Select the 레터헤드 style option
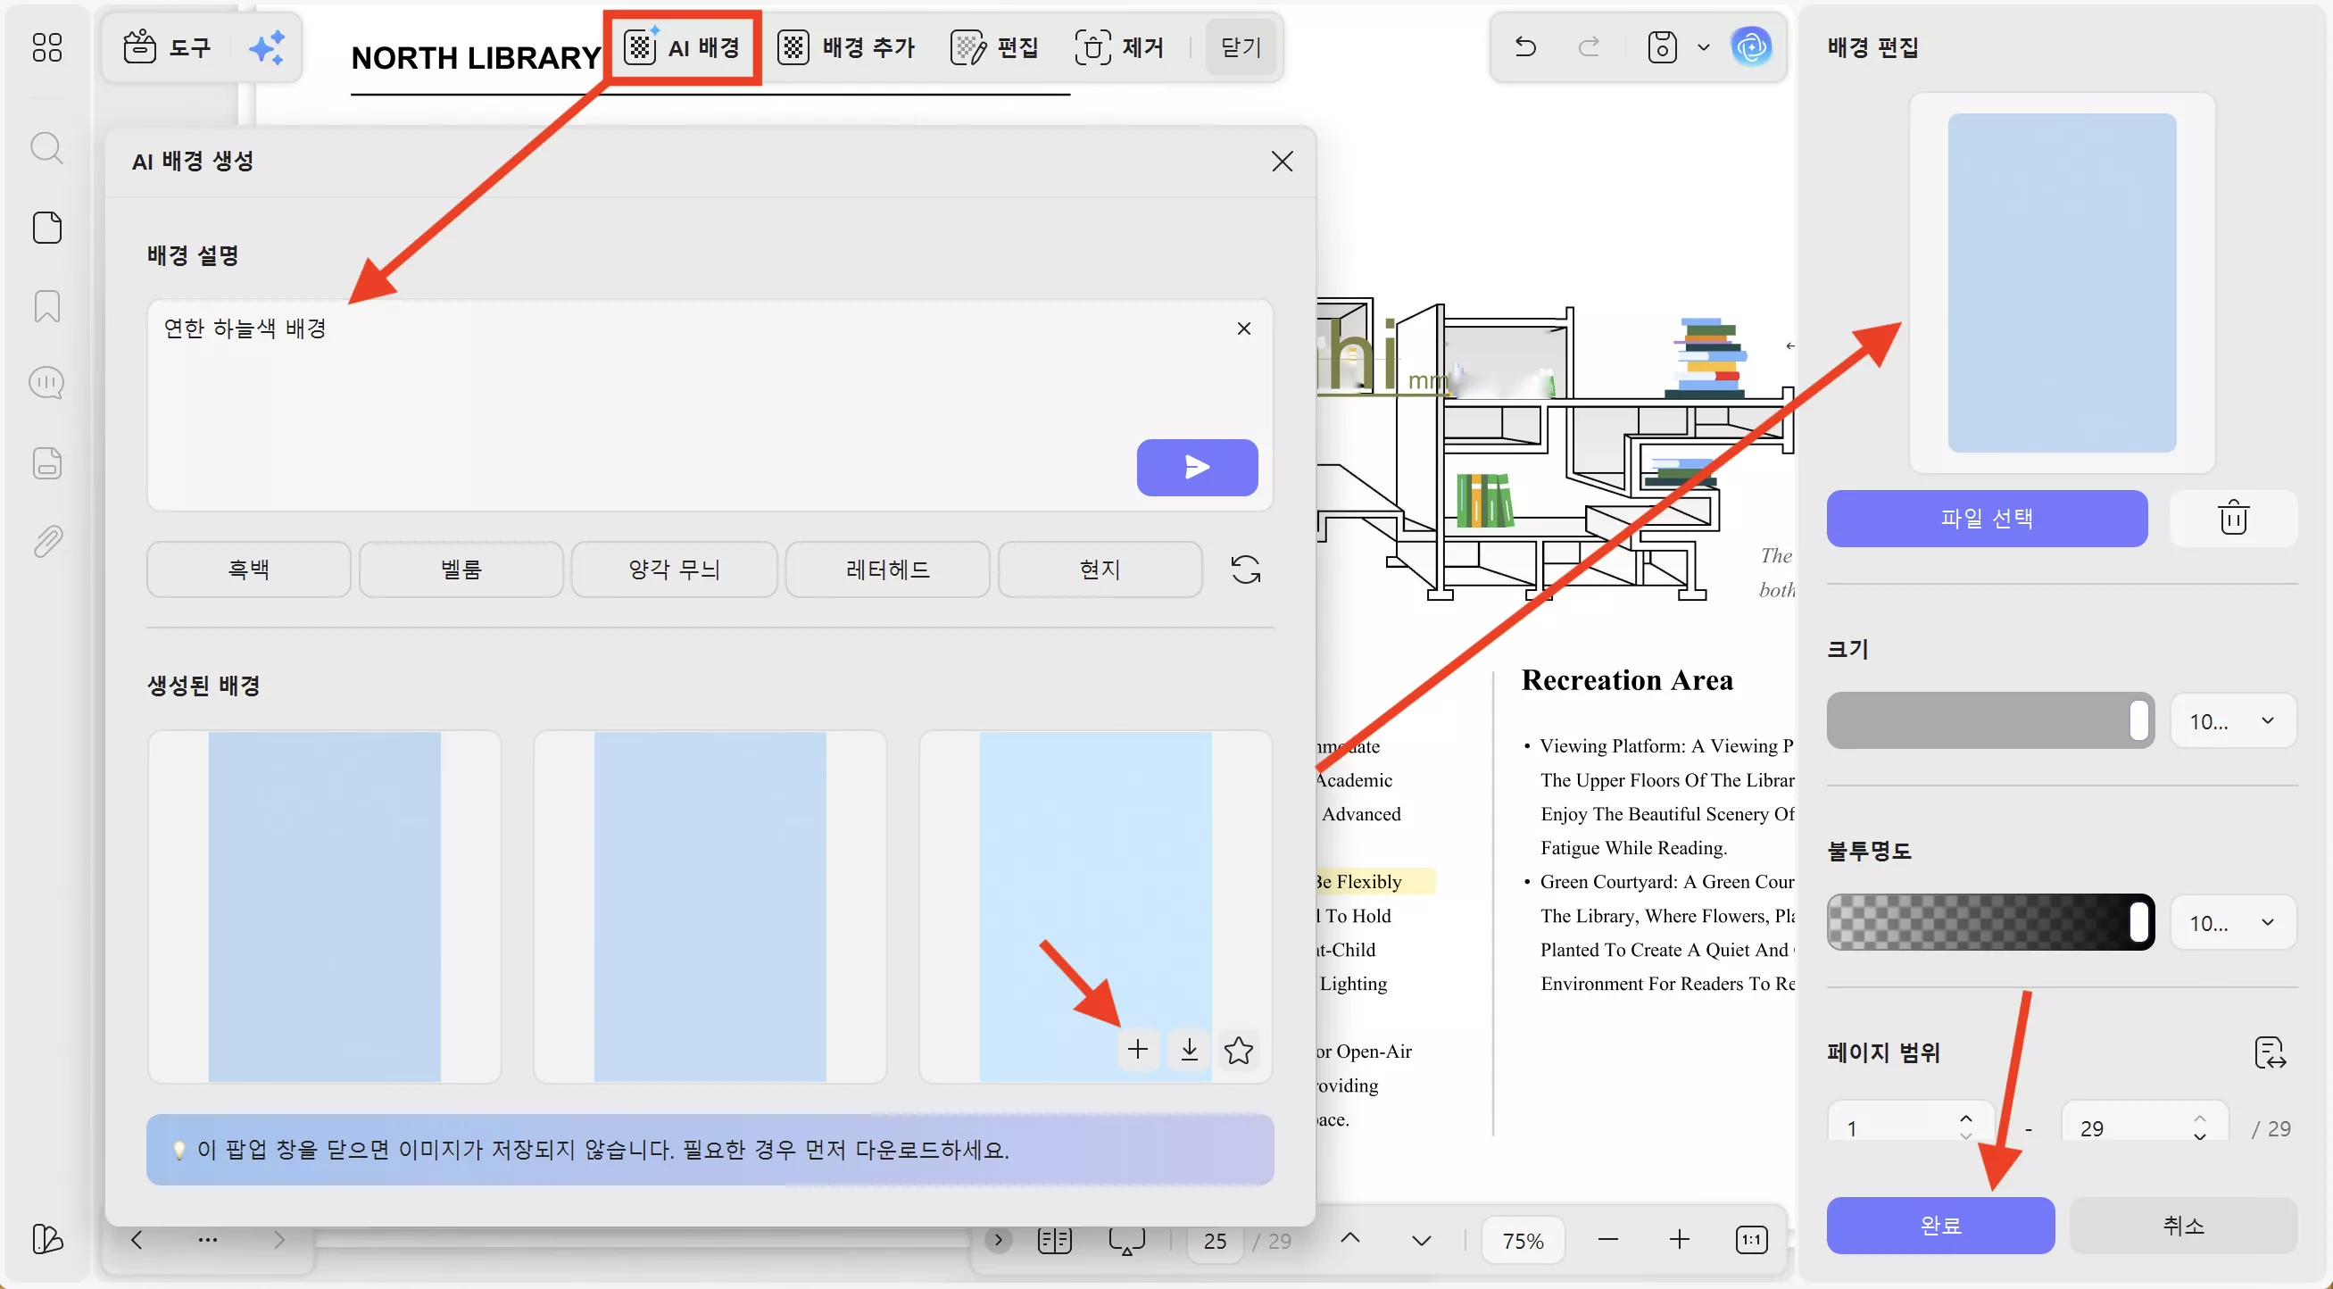Image resolution: width=2333 pixels, height=1289 pixels. tap(886, 569)
